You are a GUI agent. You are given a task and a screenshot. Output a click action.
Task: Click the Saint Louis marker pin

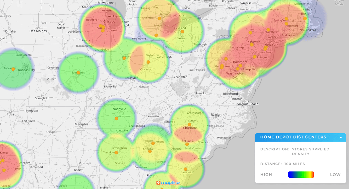[78, 72]
